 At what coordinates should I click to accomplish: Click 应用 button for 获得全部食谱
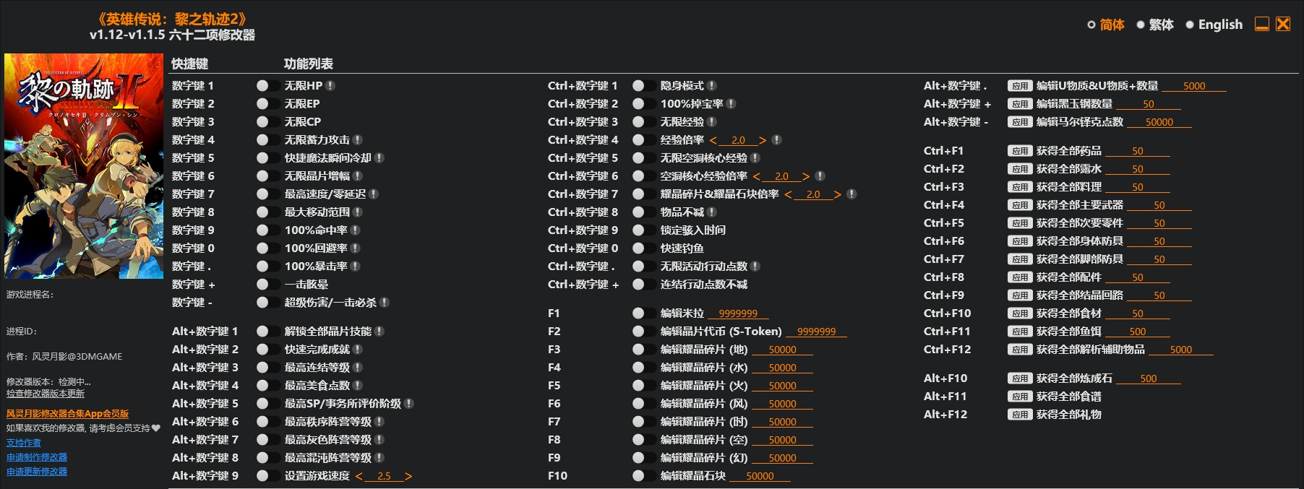[x=1020, y=397]
